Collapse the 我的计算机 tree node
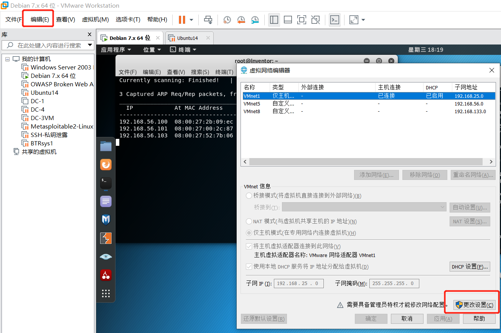This screenshot has width=501, height=333. [x=7, y=59]
